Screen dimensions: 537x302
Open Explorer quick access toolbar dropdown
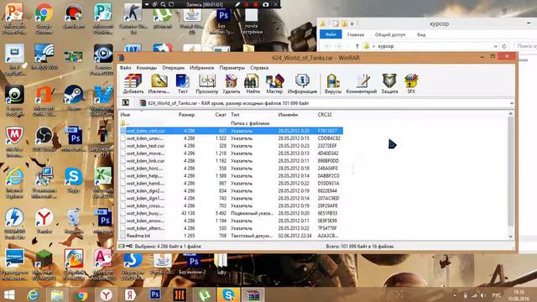click(352, 23)
